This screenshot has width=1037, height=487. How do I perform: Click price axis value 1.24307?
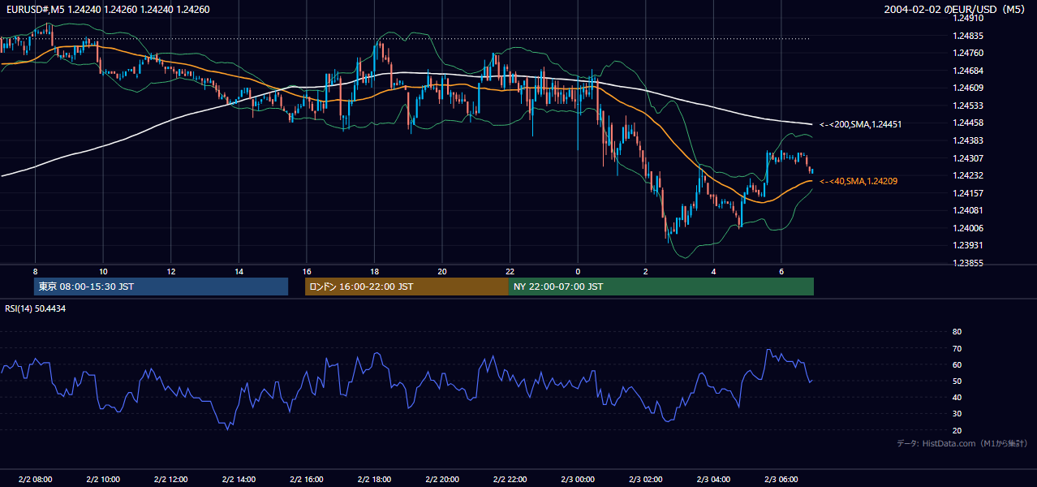[968, 158]
